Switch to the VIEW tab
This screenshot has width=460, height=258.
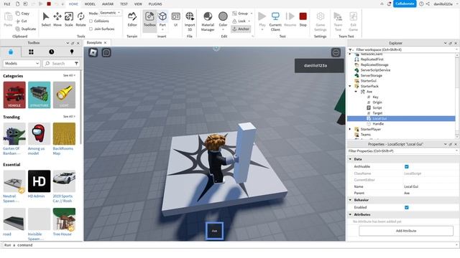[138, 4]
